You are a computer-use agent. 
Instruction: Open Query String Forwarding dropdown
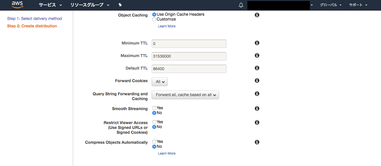185,95
